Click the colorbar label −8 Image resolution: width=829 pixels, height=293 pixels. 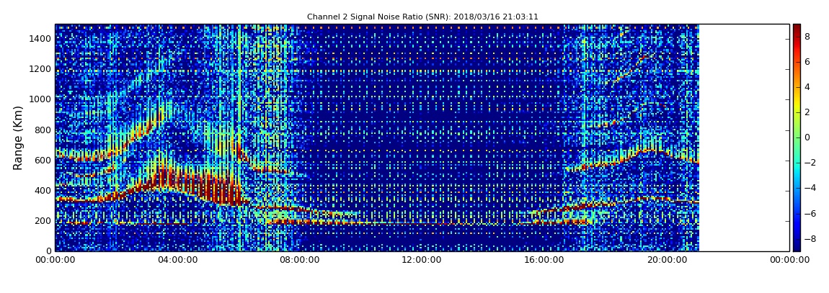[810, 238]
